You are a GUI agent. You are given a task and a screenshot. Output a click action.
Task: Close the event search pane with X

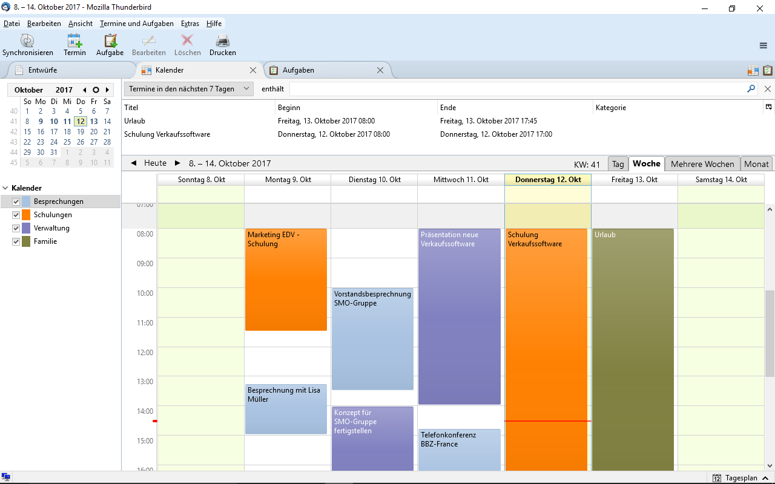(768, 89)
